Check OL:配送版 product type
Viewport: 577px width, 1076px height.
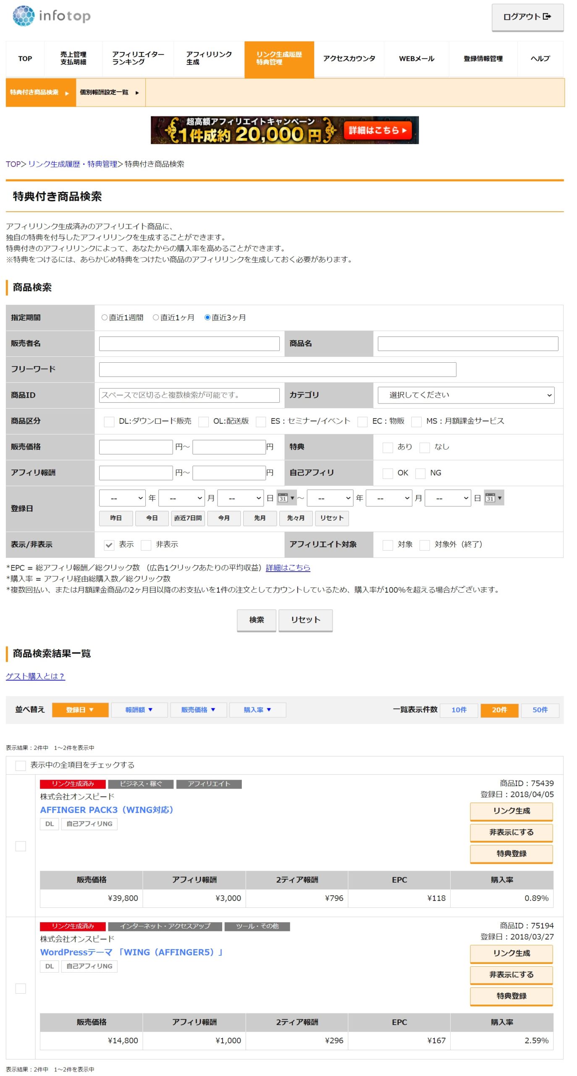tap(204, 422)
